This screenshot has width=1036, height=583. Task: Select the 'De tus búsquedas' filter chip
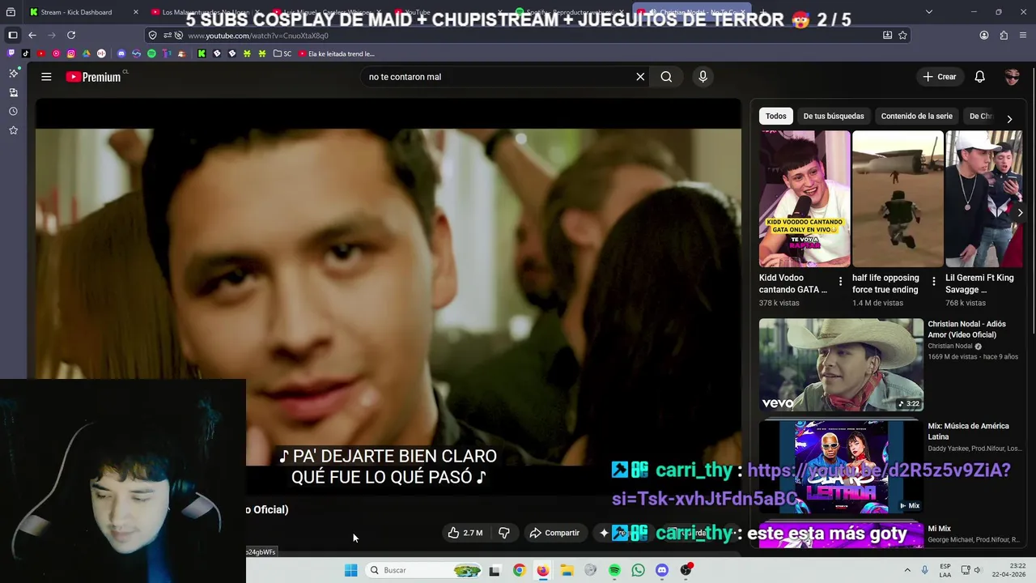(x=834, y=116)
